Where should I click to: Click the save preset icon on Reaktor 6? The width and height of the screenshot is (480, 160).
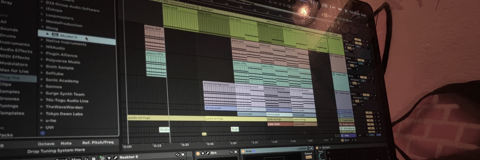[x=183, y=154]
